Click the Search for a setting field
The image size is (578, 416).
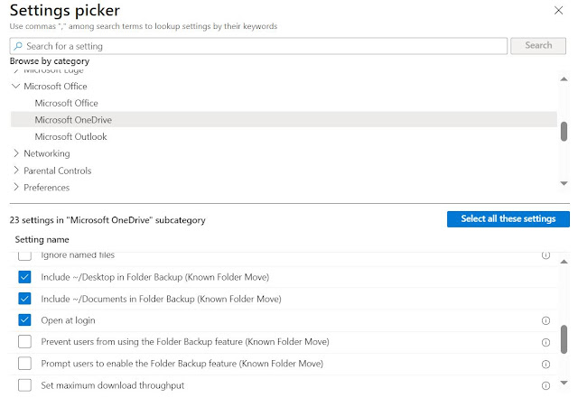(258, 46)
